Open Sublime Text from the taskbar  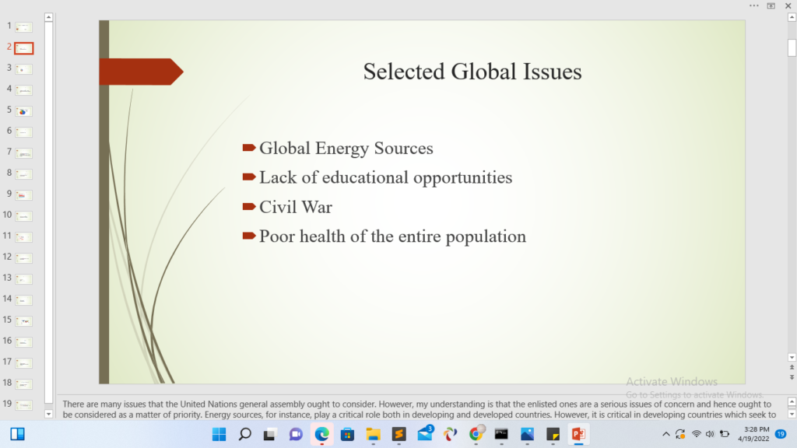(398, 434)
